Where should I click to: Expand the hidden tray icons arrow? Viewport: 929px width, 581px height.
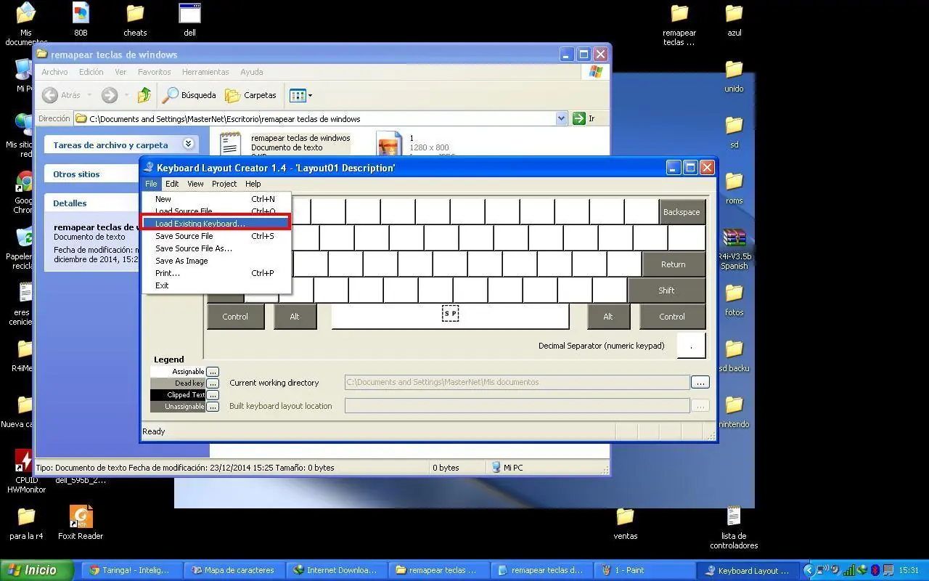pos(809,570)
